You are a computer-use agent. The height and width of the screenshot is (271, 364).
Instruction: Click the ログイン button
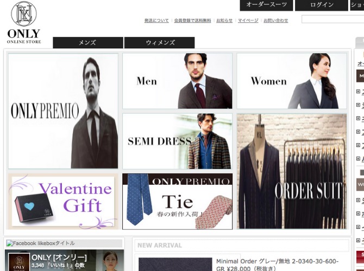[322, 5]
